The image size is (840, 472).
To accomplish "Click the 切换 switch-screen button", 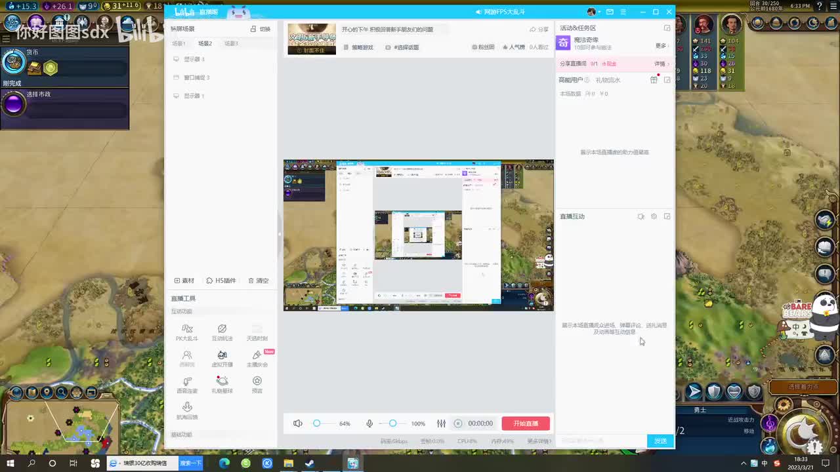I will click(x=261, y=29).
